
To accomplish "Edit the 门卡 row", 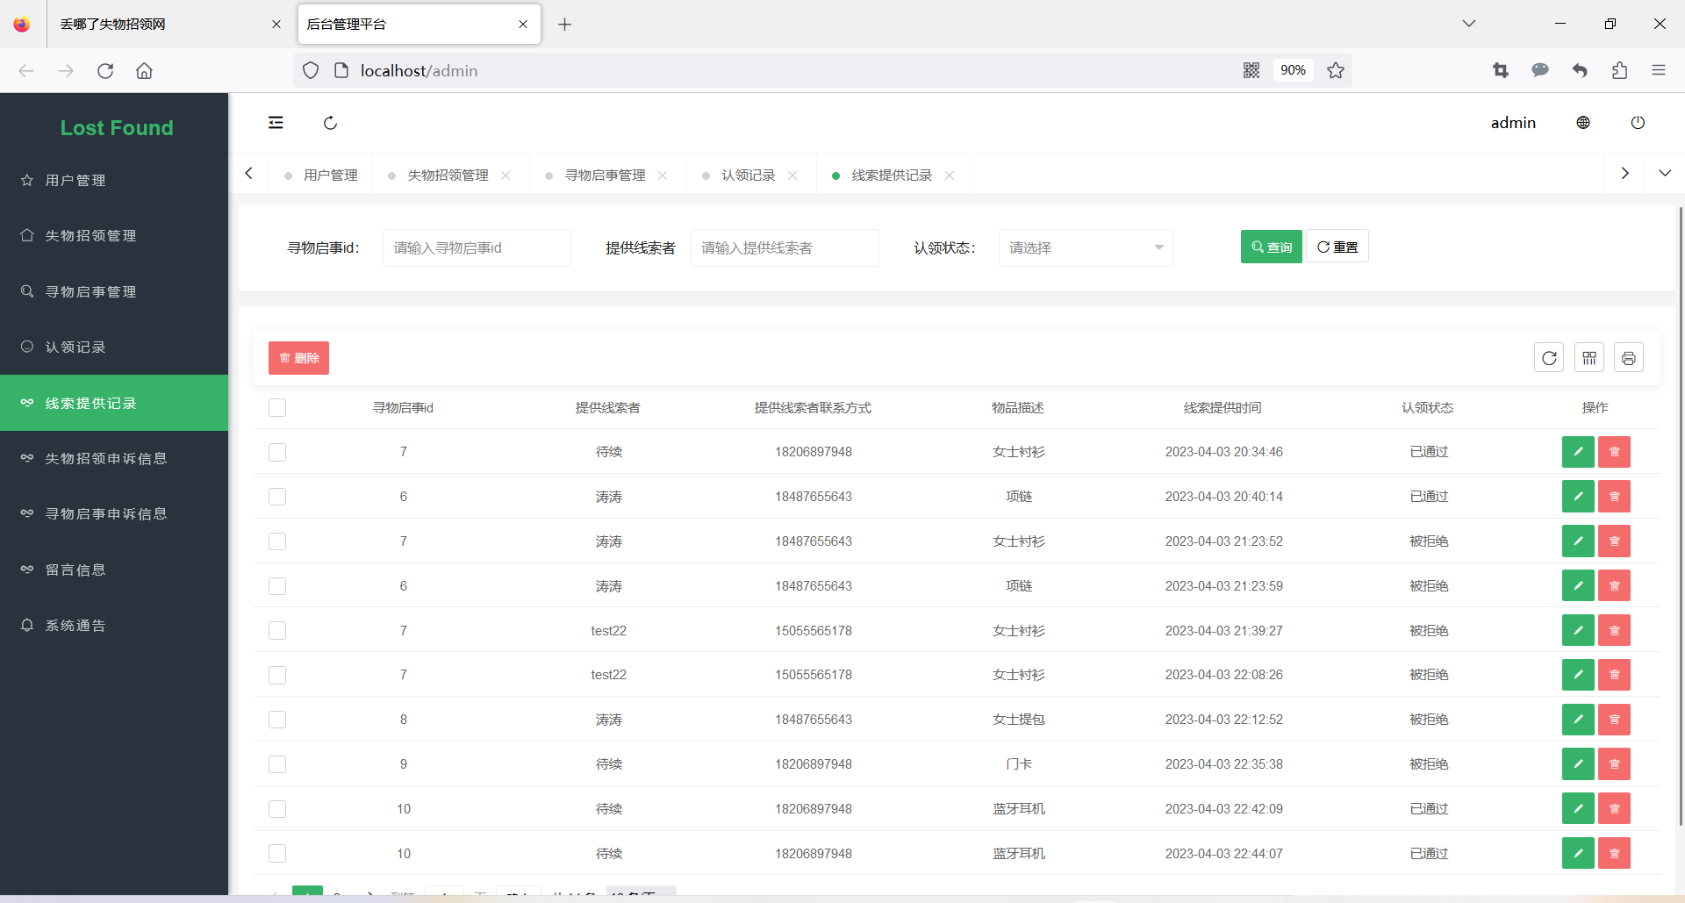I will pyautogui.click(x=1578, y=764).
